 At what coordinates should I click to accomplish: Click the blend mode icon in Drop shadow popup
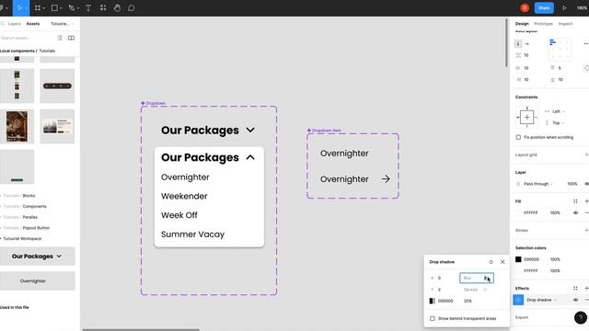pyautogui.click(x=491, y=262)
